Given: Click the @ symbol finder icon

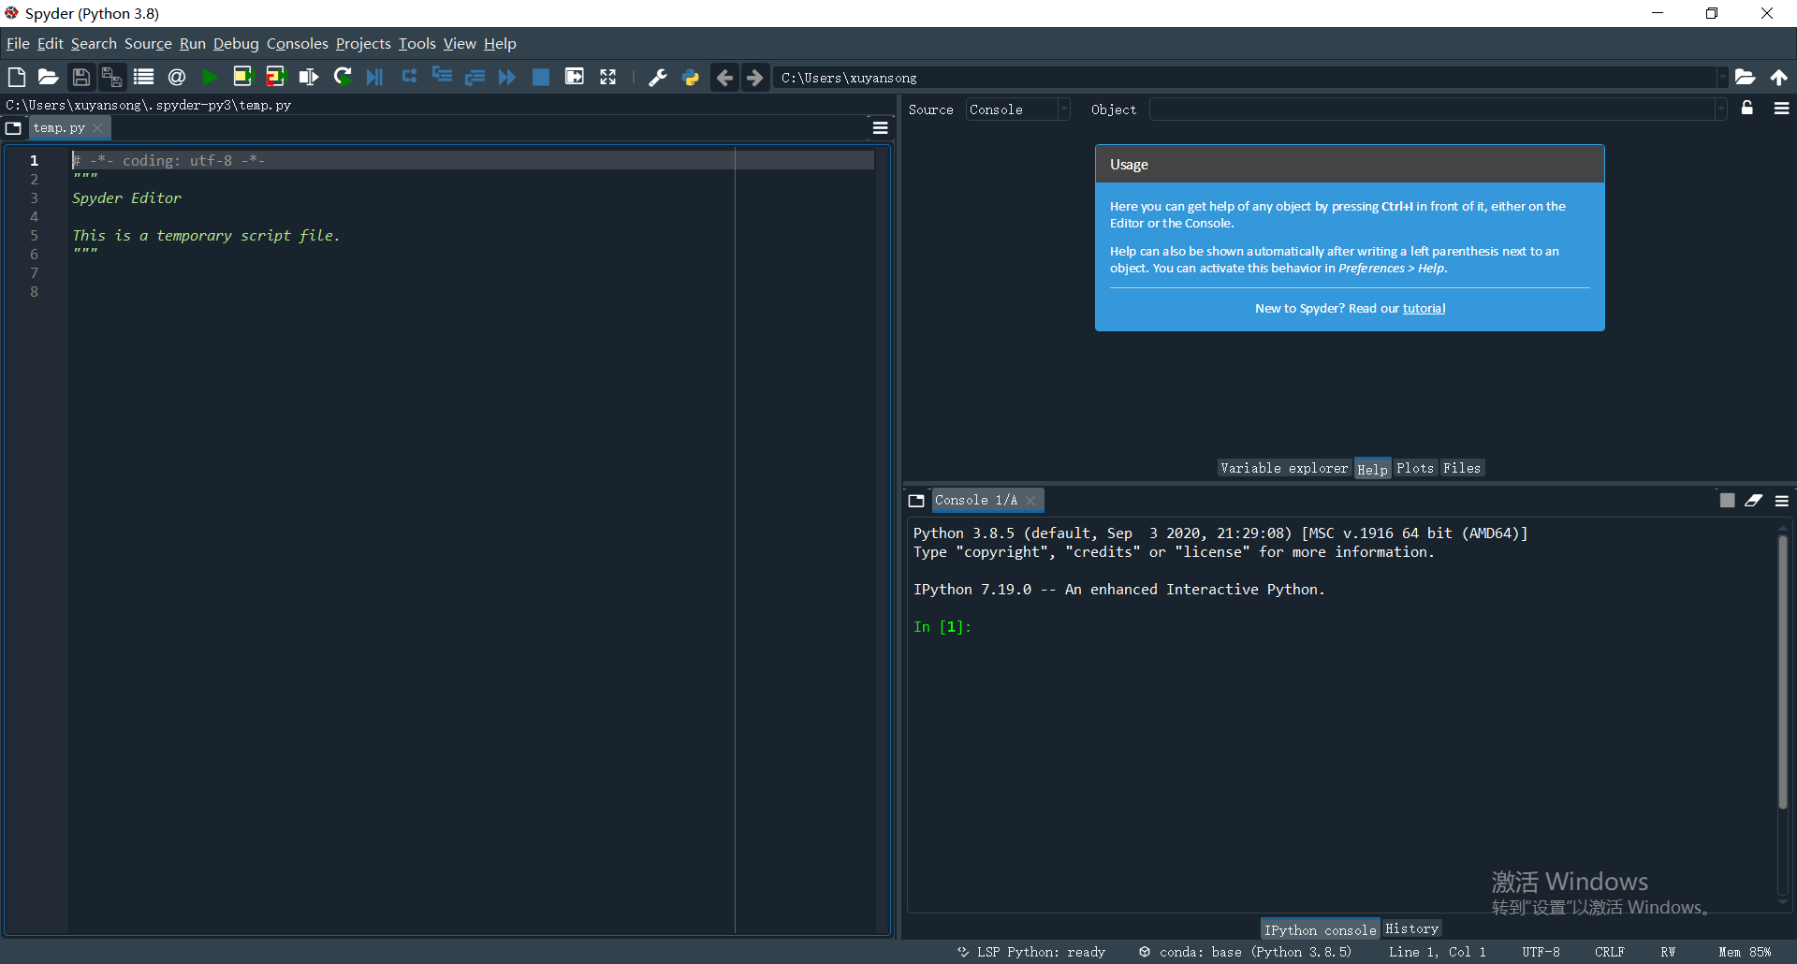Looking at the screenshot, I should click(177, 77).
